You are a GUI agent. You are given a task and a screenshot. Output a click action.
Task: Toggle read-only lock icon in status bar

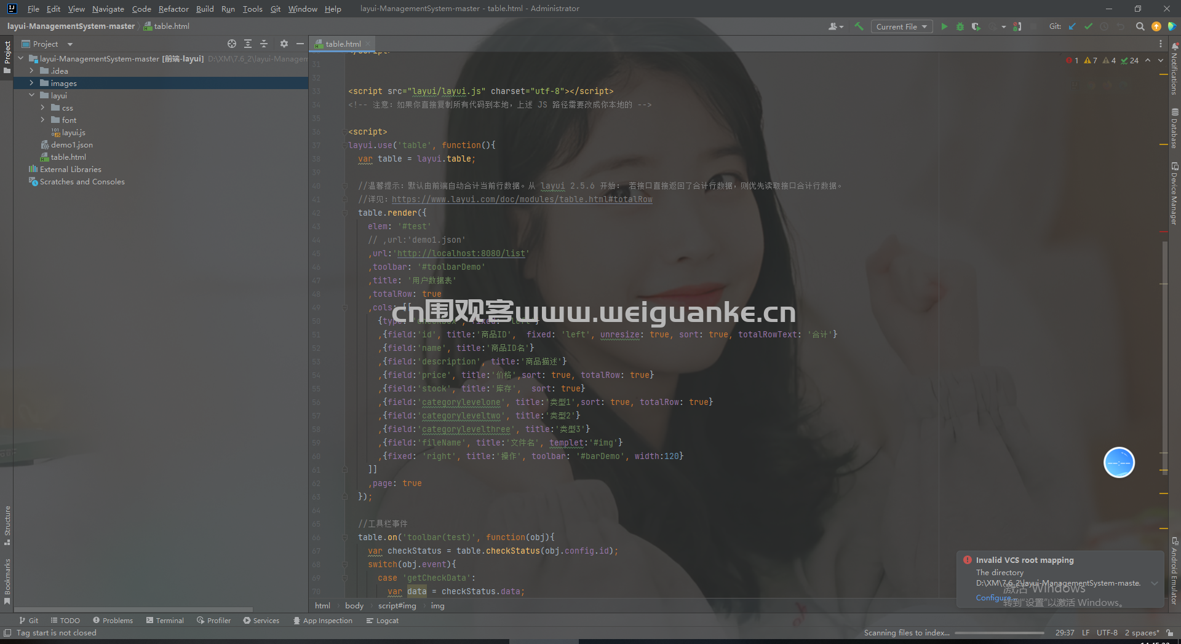(x=1169, y=632)
